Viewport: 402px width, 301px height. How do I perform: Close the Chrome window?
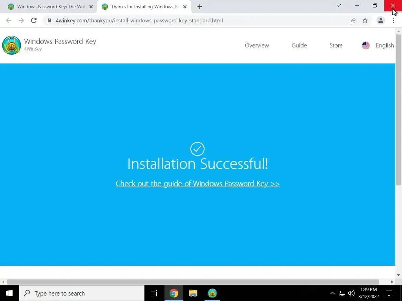tap(393, 5)
